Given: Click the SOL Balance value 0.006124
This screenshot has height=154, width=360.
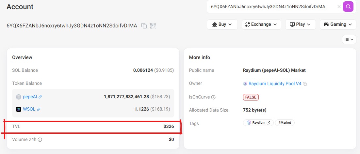Looking at the screenshot, I should 143,70.
